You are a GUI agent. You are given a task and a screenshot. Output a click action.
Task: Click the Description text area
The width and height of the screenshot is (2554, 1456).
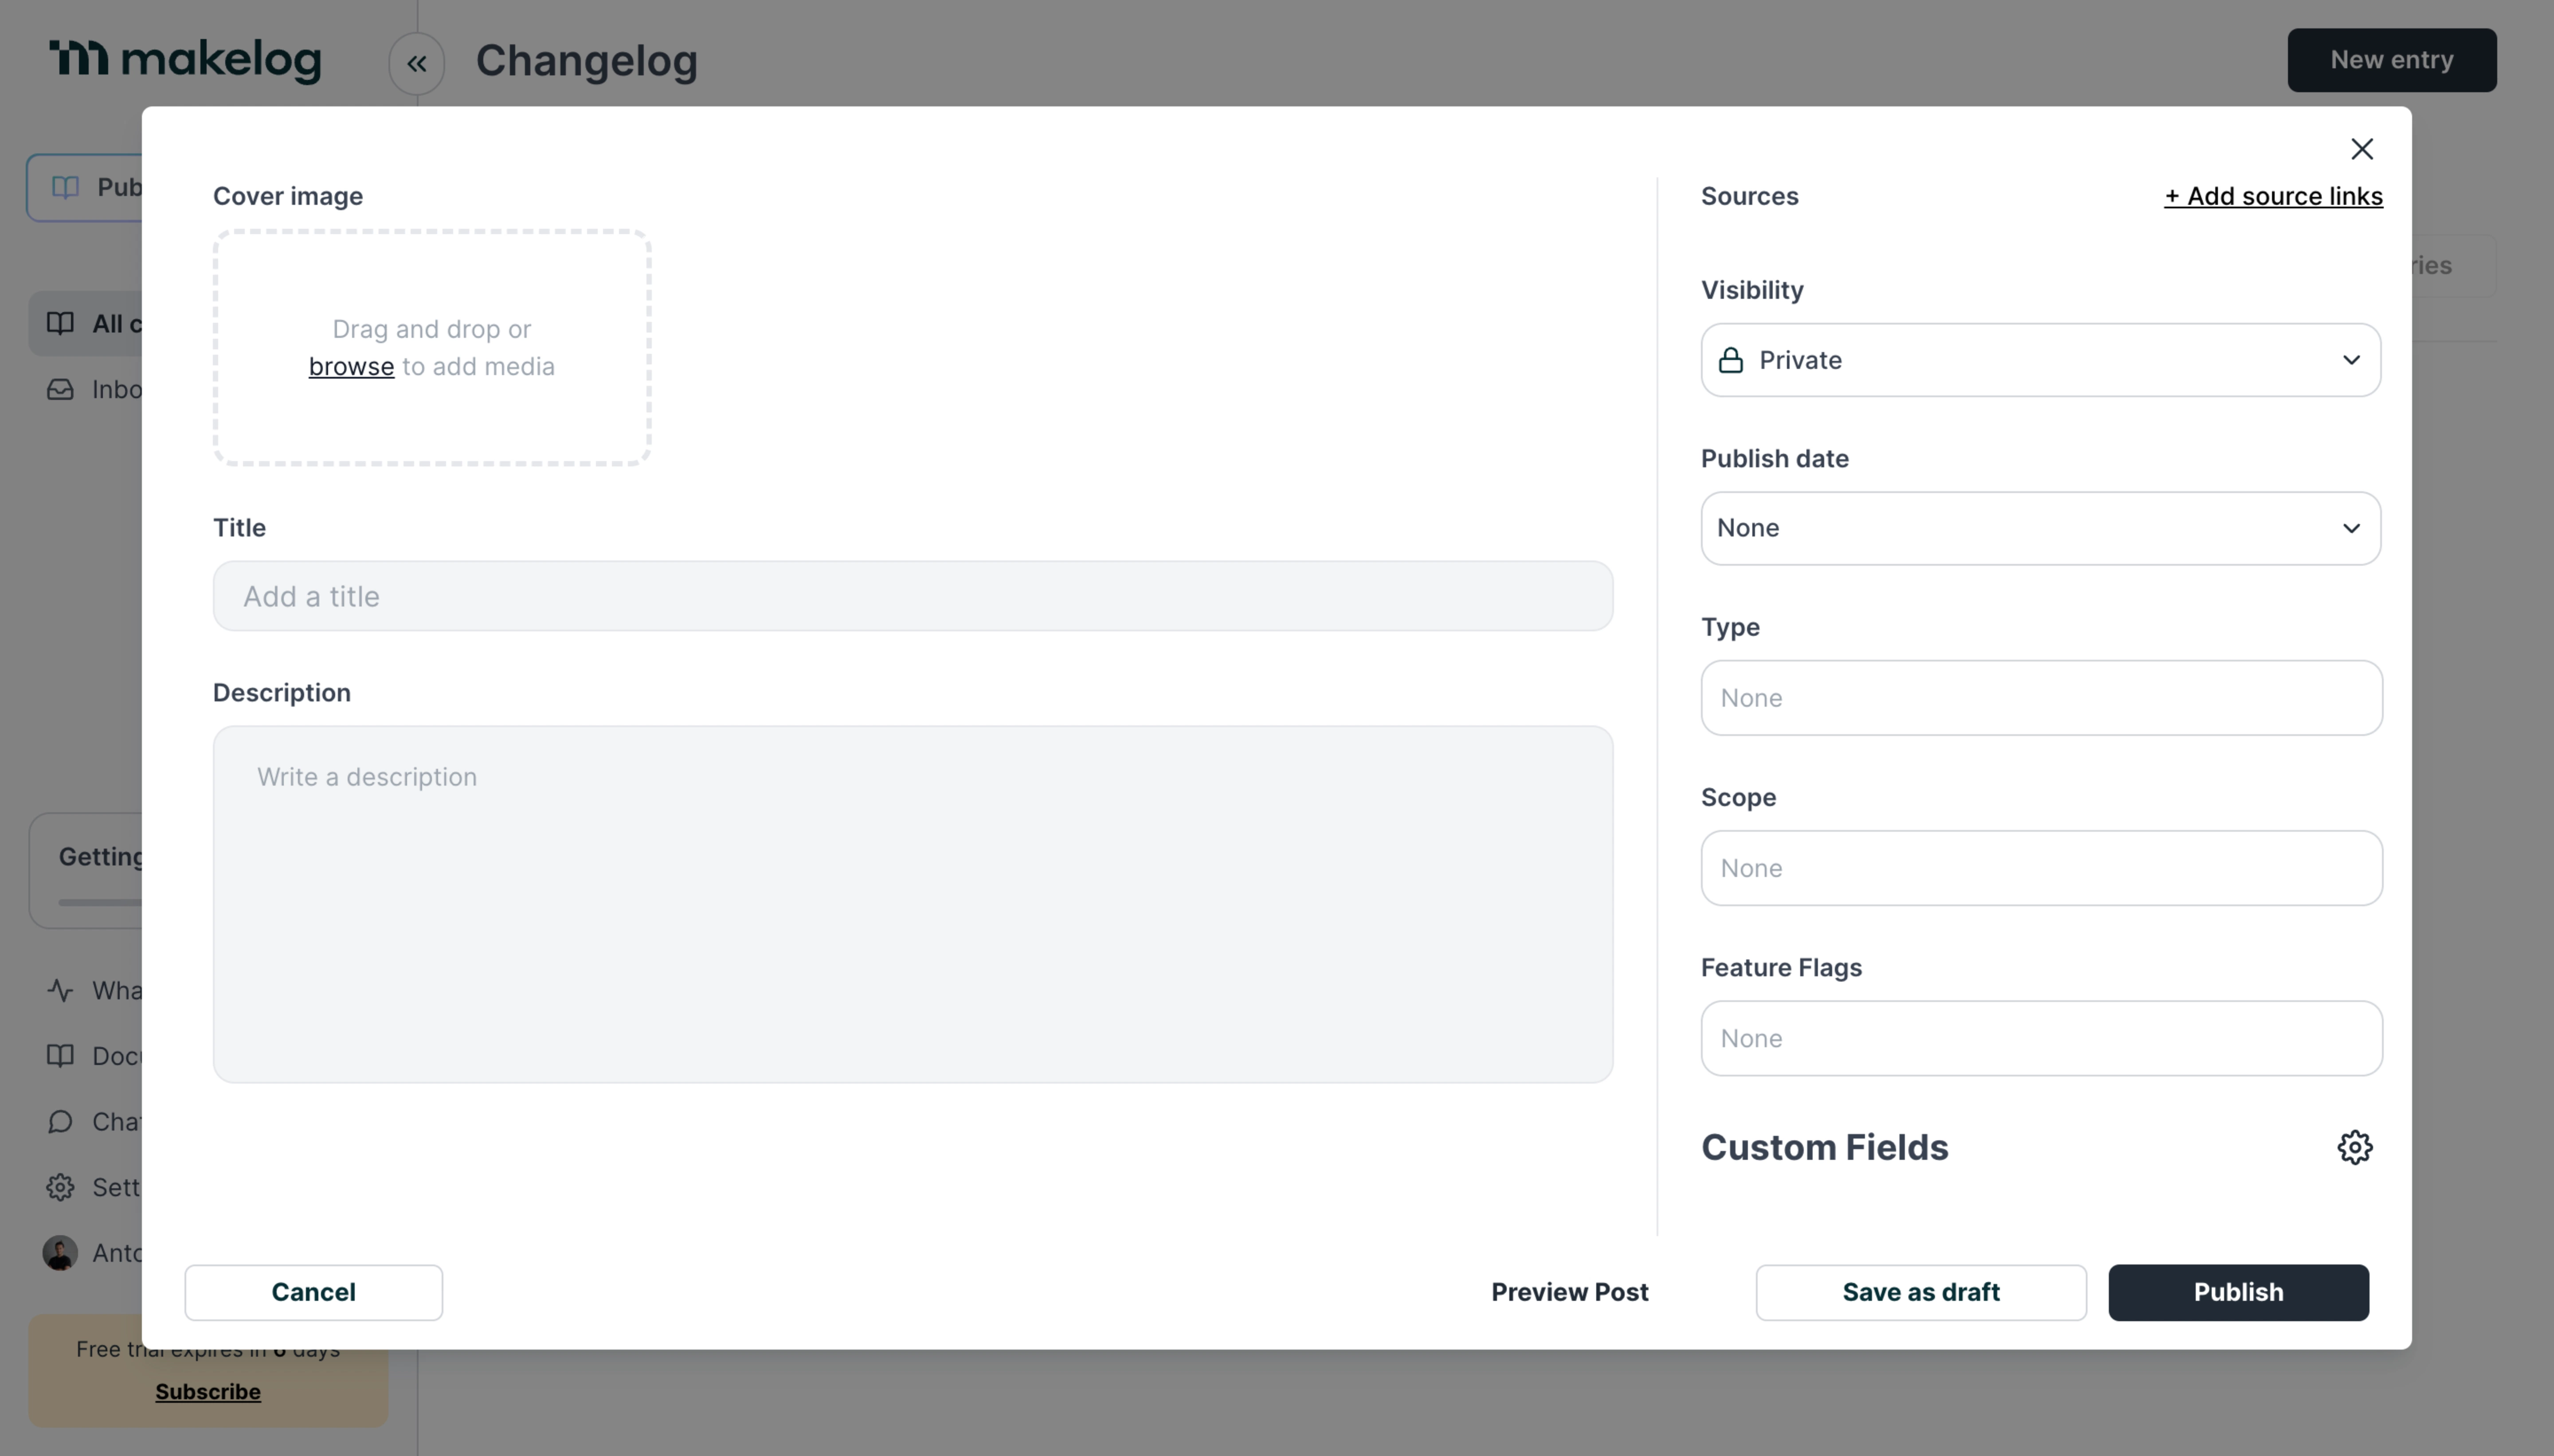click(912, 904)
